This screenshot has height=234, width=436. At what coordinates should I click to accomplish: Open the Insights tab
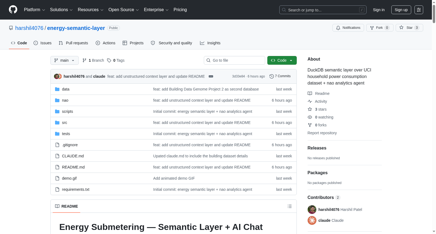(x=210, y=43)
